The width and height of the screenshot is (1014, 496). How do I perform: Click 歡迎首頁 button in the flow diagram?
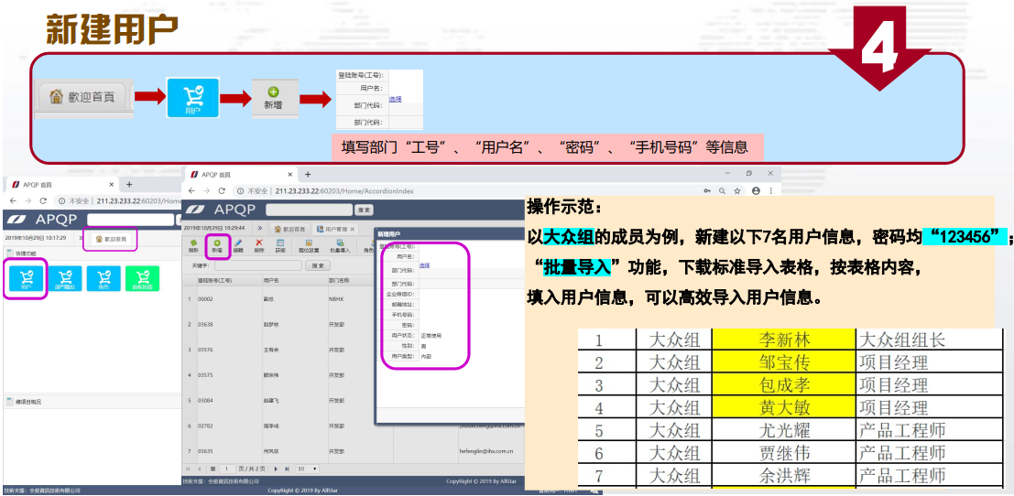coord(82,98)
